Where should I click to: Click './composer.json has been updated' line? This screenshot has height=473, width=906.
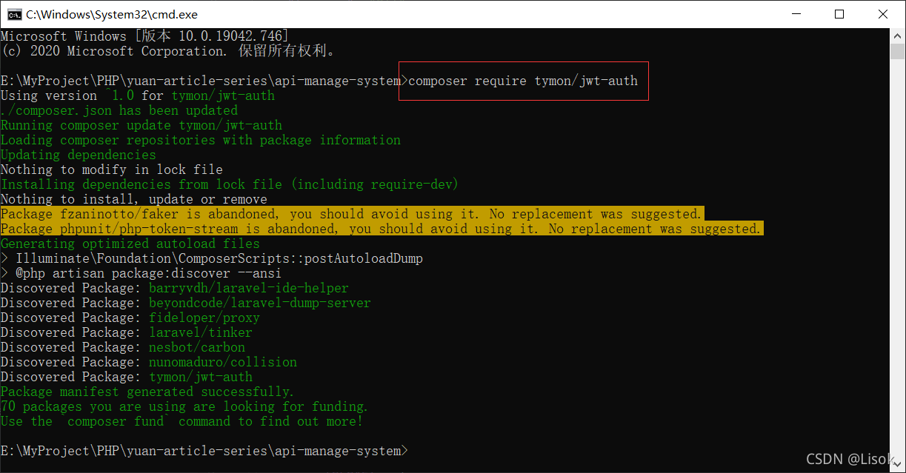tap(119, 110)
